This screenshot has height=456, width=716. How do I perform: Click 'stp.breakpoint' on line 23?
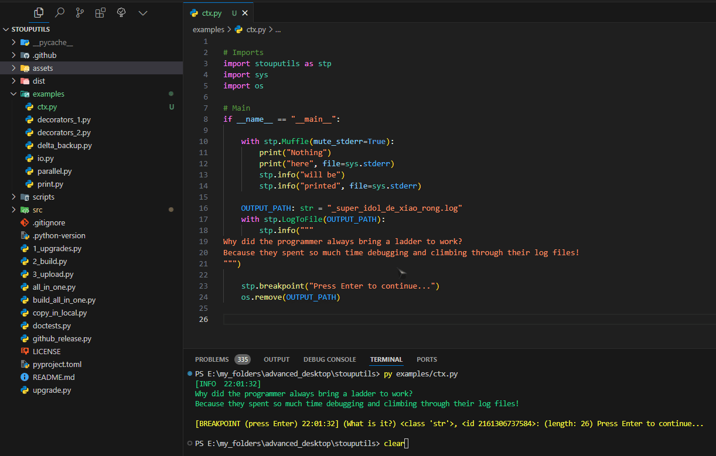click(x=272, y=286)
